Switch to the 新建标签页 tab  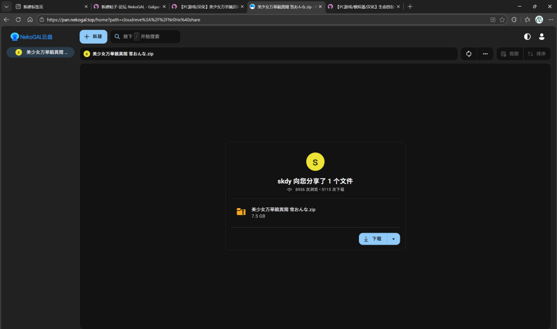click(49, 7)
